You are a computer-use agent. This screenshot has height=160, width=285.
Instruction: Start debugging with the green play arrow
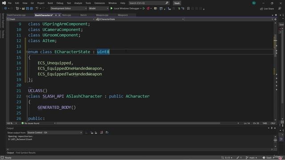(x=112, y=8)
